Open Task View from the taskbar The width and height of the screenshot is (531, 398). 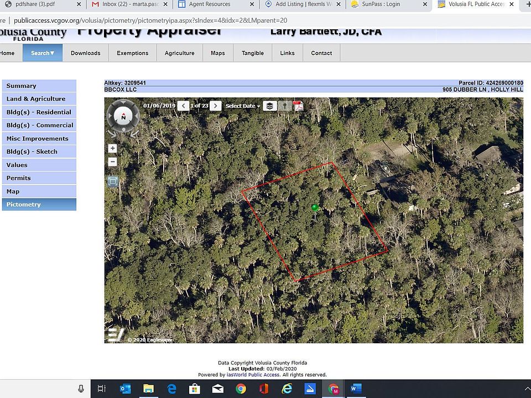[x=102, y=389]
